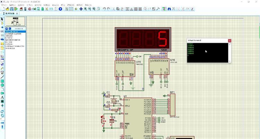The height and width of the screenshot is (139, 260).
Task: Select the RP1 resistor pack
Action: point(172,105)
